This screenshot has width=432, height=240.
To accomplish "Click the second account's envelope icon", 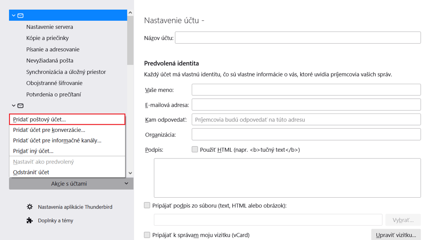I will (x=20, y=105).
